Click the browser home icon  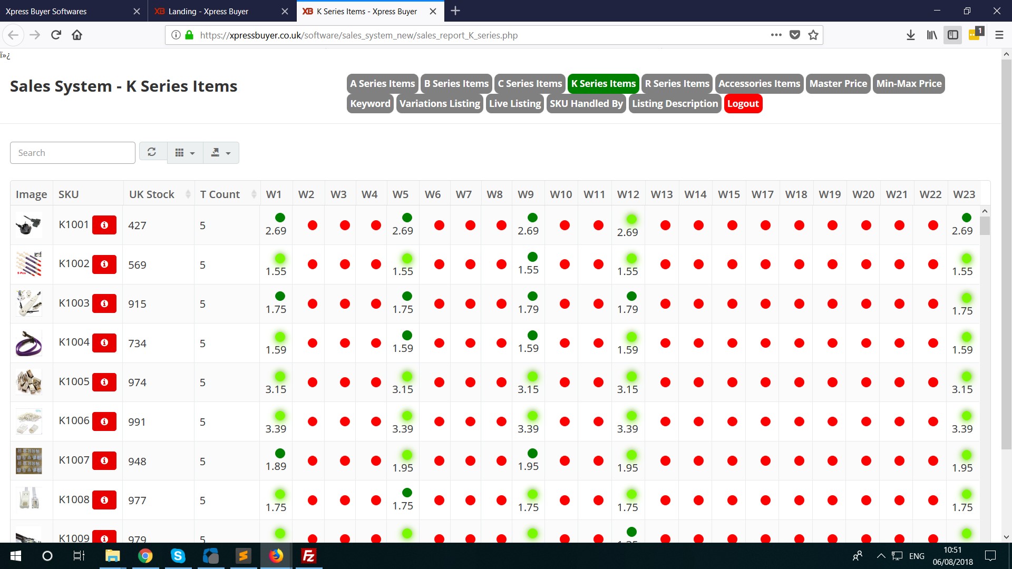pos(77,35)
